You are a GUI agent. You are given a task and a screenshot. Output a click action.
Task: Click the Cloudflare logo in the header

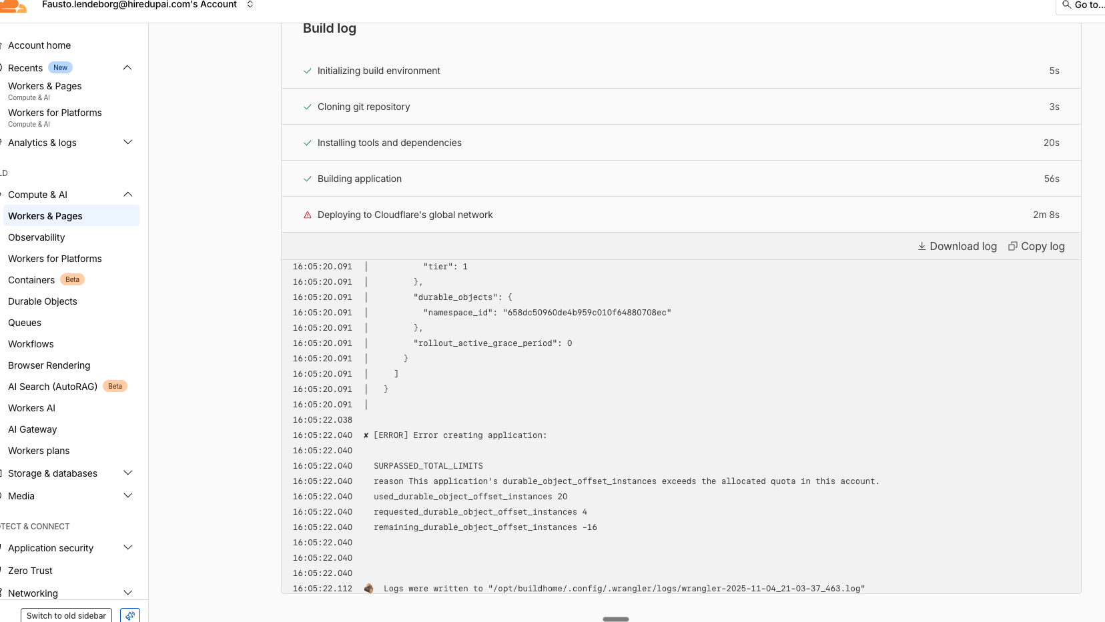click(x=13, y=6)
